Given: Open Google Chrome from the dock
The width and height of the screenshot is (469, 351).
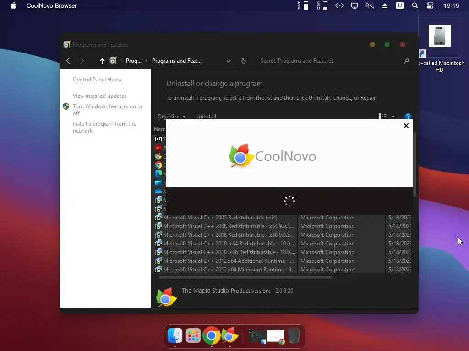Looking at the screenshot, I should tap(212, 336).
